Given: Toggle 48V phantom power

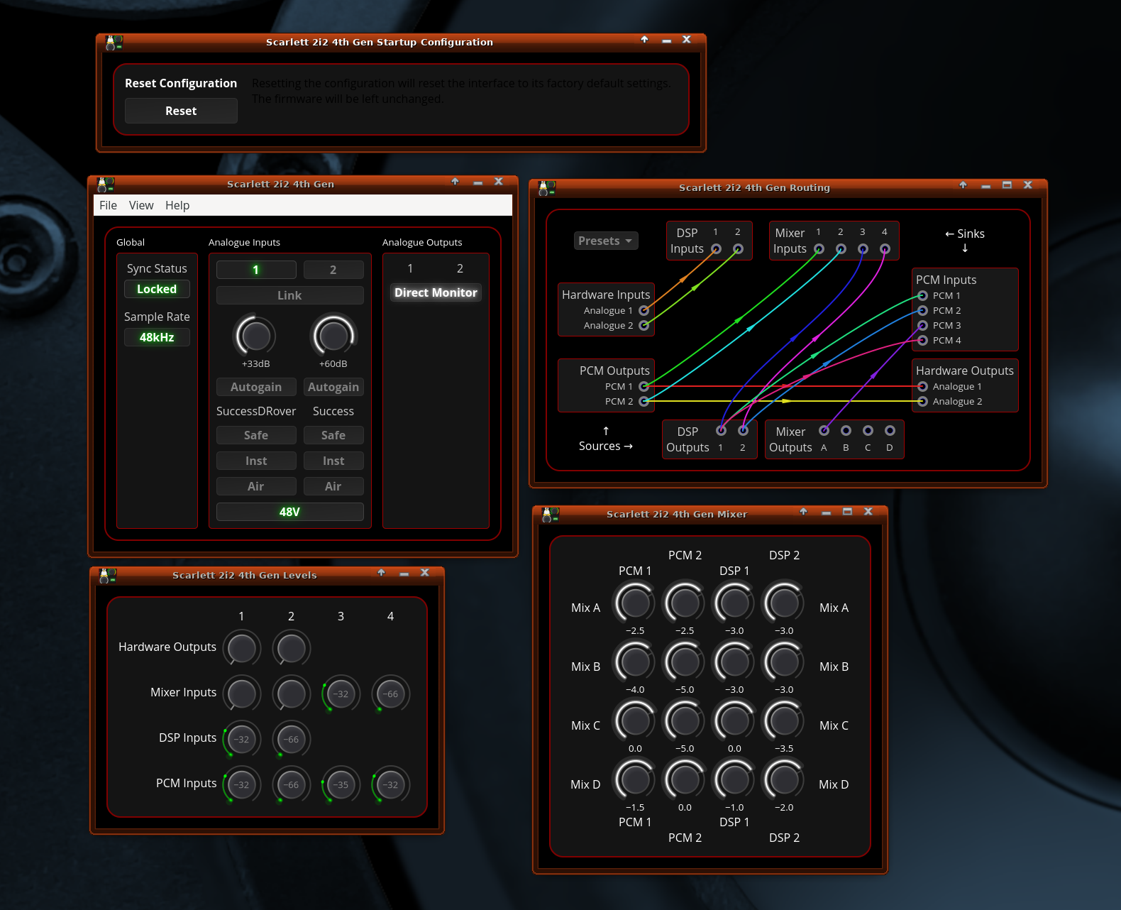Looking at the screenshot, I should (x=289, y=512).
